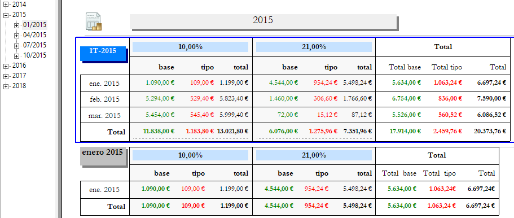Select the 01/2015 tree item
The height and width of the screenshot is (218, 514).
(x=35, y=25)
